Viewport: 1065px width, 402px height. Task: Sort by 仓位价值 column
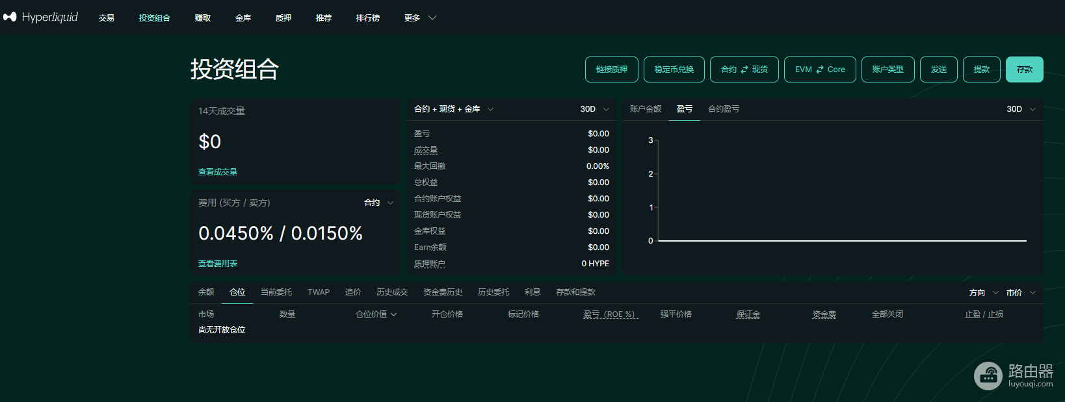tap(376, 314)
